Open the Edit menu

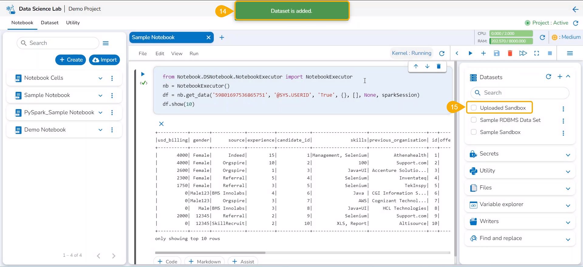(160, 54)
